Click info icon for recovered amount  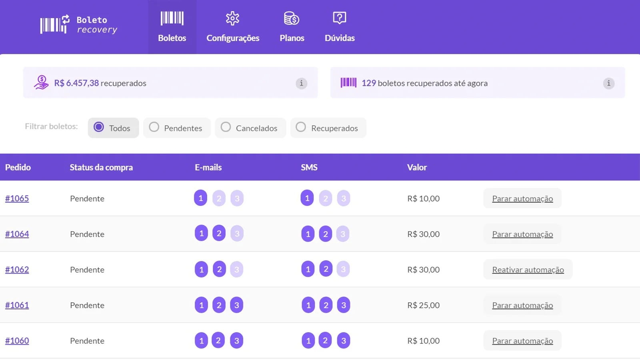pyautogui.click(x=301, y=83)
